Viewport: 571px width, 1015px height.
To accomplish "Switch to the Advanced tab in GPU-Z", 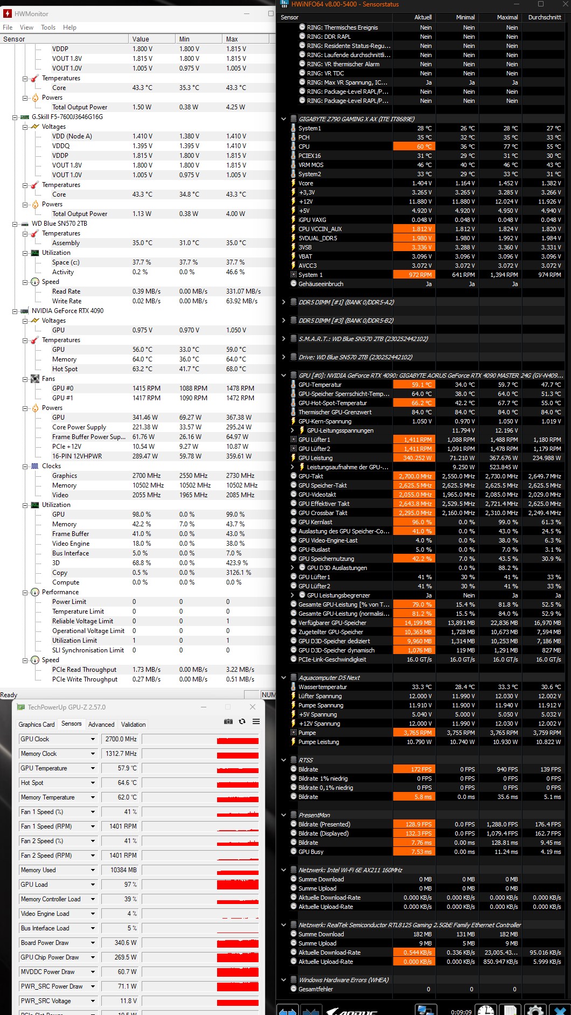I will click(x=101, y=725).
